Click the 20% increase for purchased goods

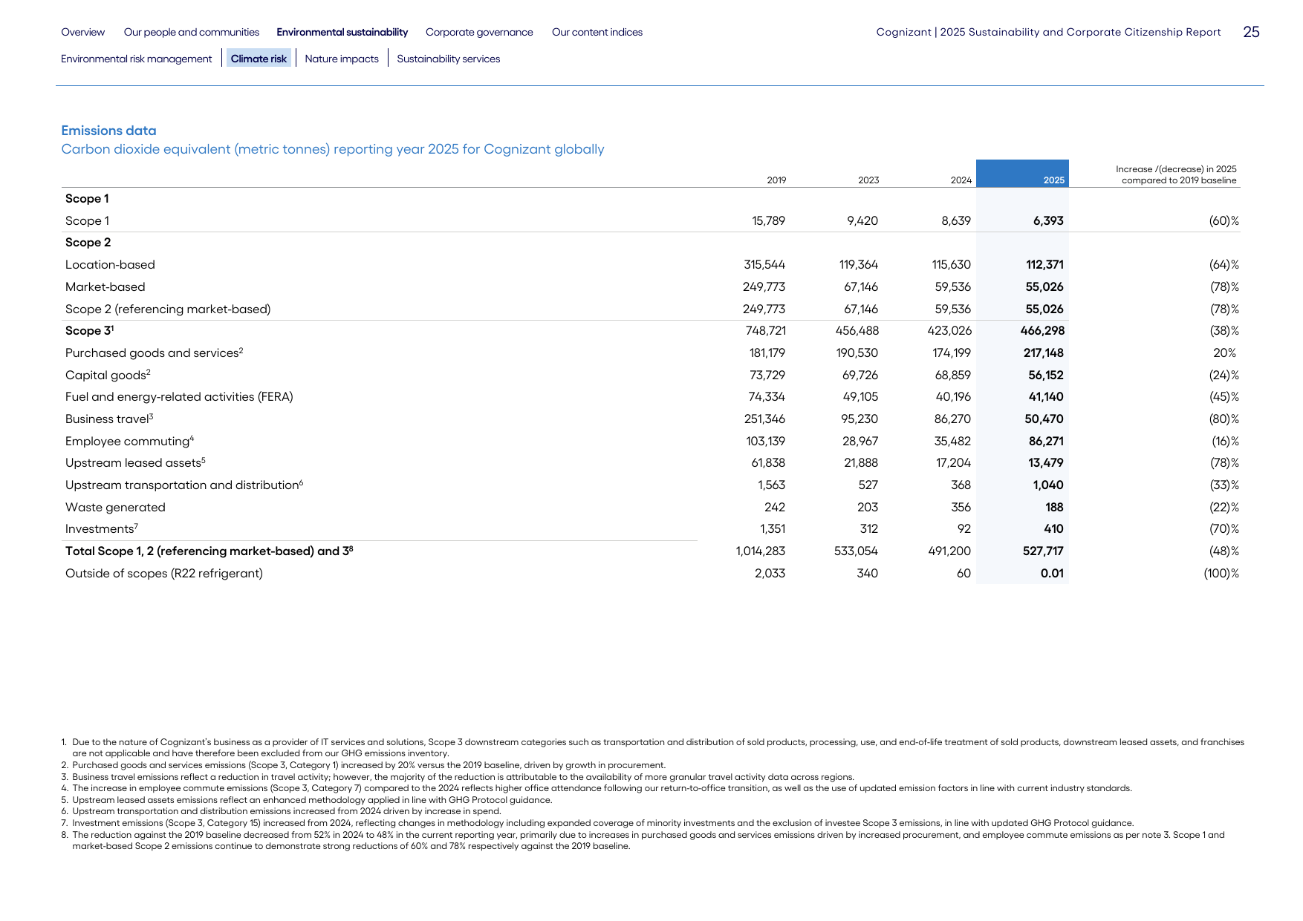coord(1225,353)
